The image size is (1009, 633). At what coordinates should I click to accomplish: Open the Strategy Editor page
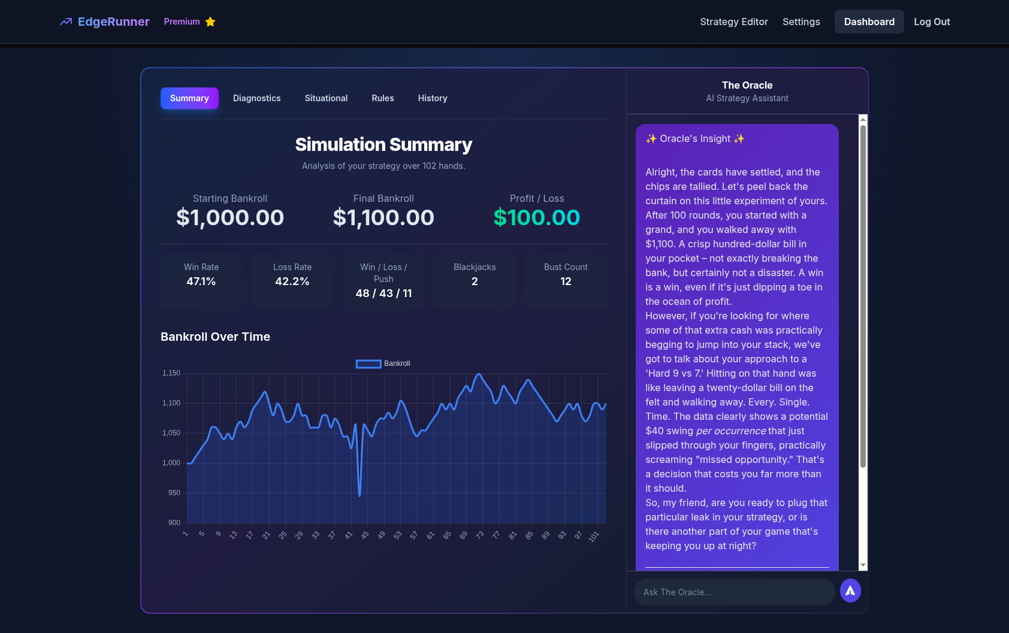733,22
